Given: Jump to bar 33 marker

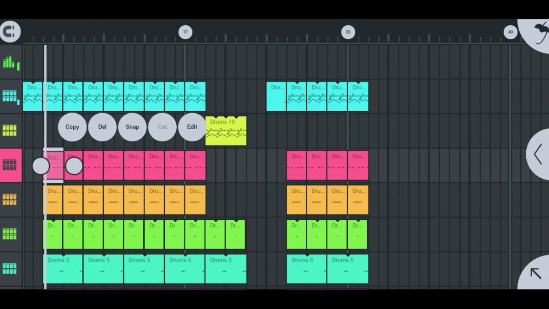Looking at the screenshot, I should [x=348, y=32].
